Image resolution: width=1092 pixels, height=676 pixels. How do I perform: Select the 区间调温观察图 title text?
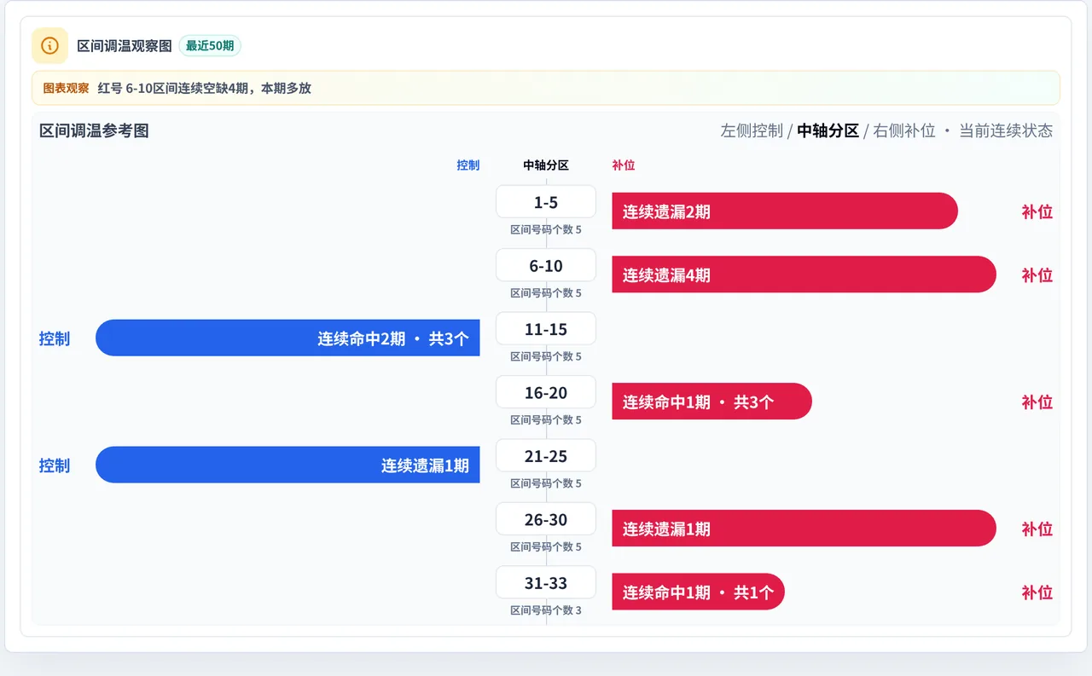(x=125, y=45)
